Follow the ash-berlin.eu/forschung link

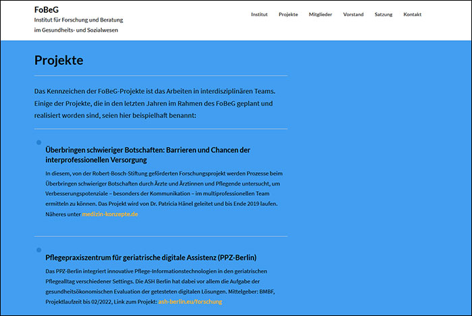[190, 302]
